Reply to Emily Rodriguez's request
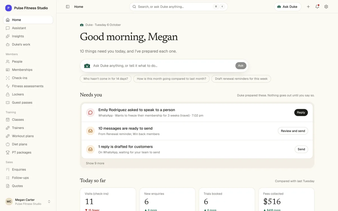338x211 pixels. pyautogui.click(x=301, y=113)
